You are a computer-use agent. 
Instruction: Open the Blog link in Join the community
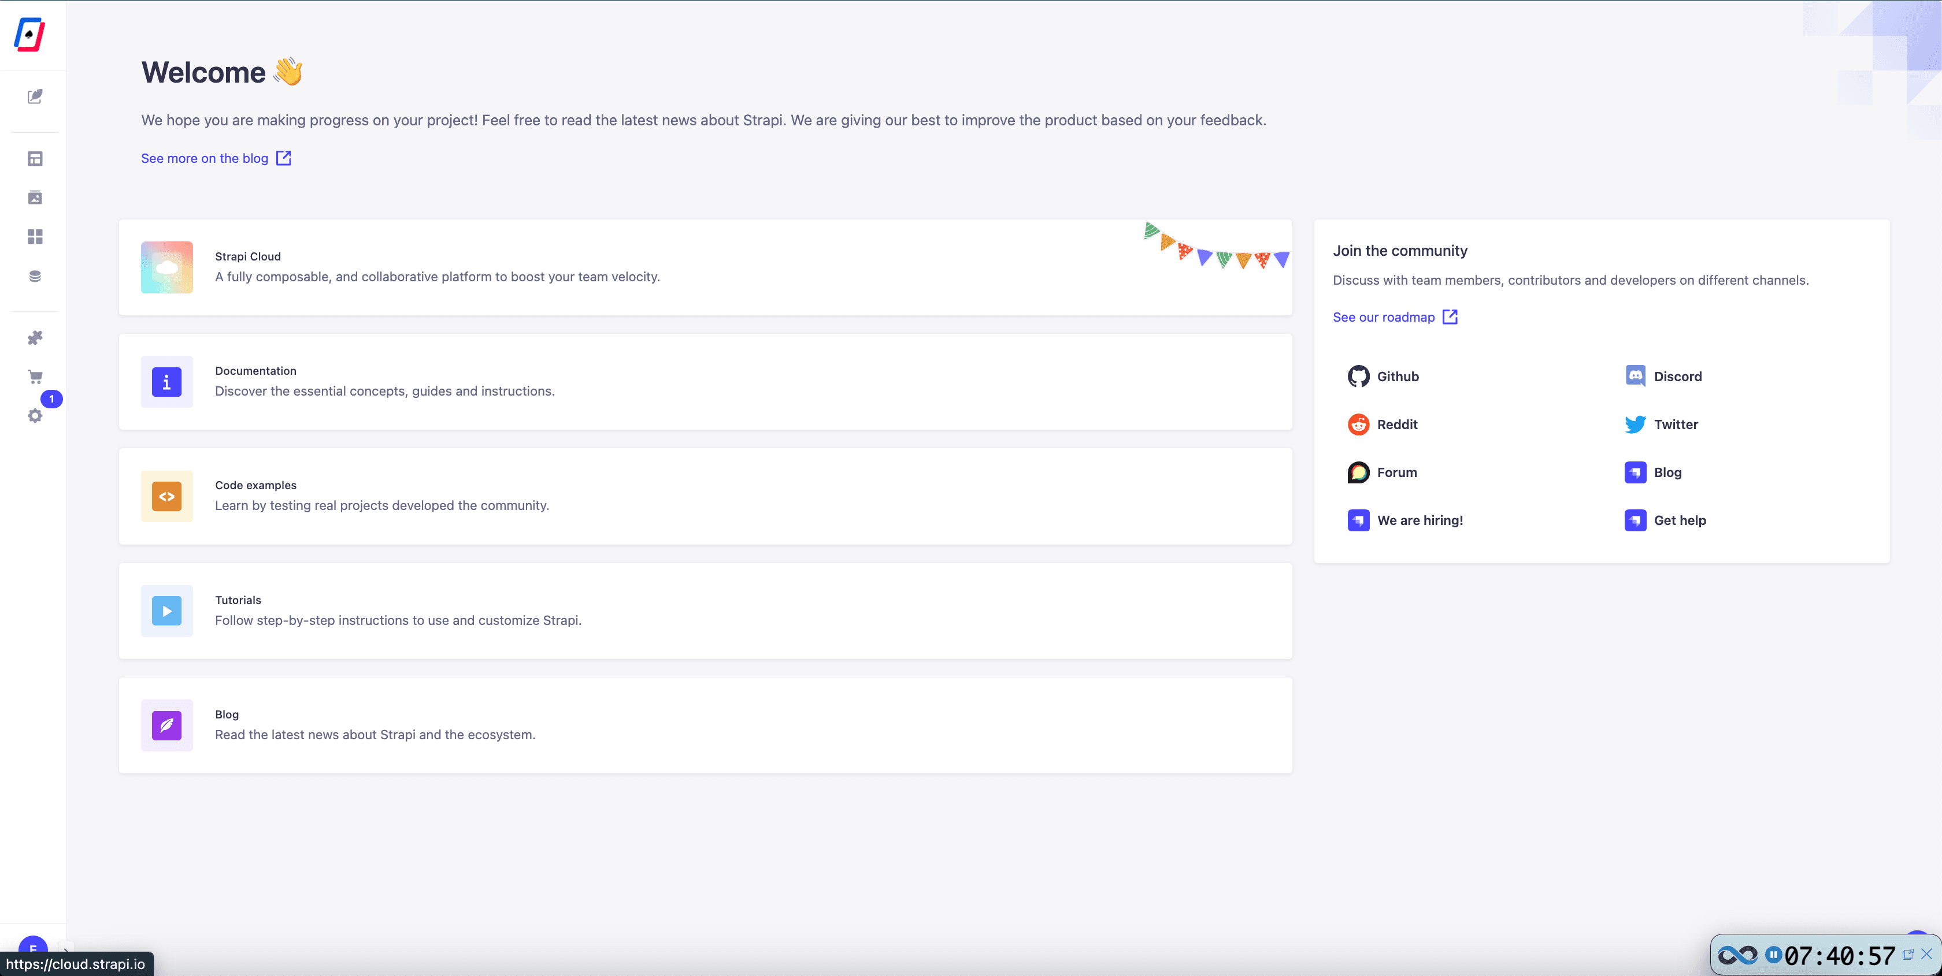pyautogui.click(x=1653, y=473)
